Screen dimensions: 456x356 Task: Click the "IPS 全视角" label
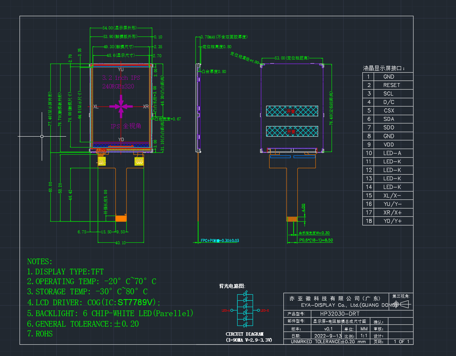coord(126,126)
